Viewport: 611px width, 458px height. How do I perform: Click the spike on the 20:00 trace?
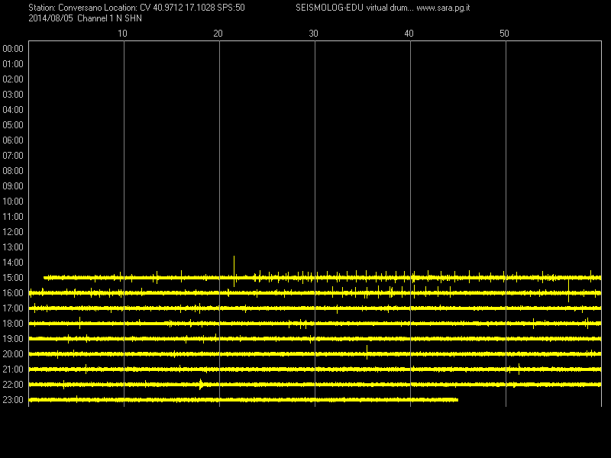pos(367,352)
